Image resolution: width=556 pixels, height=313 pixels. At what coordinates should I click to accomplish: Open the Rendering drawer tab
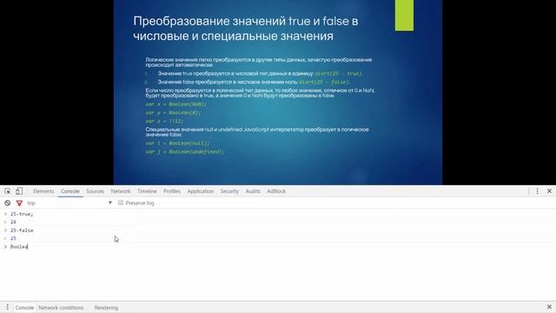pyautogui.click(x=106, y=308)
